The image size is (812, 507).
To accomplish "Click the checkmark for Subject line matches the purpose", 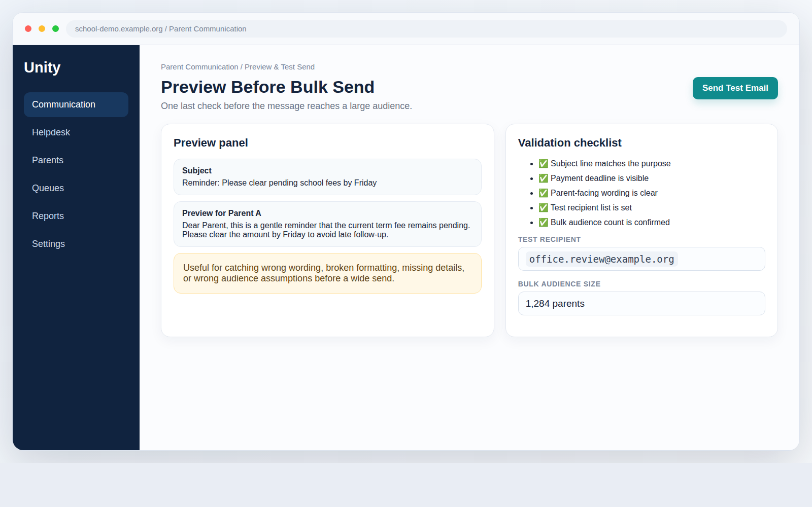I will click(543, 164).
